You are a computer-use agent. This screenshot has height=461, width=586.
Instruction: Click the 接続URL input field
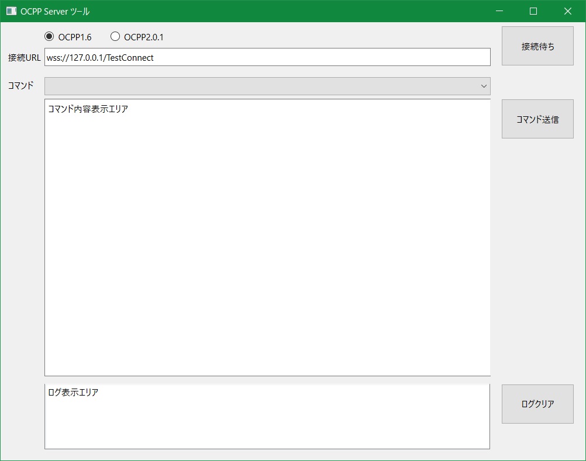coord(267,57)
